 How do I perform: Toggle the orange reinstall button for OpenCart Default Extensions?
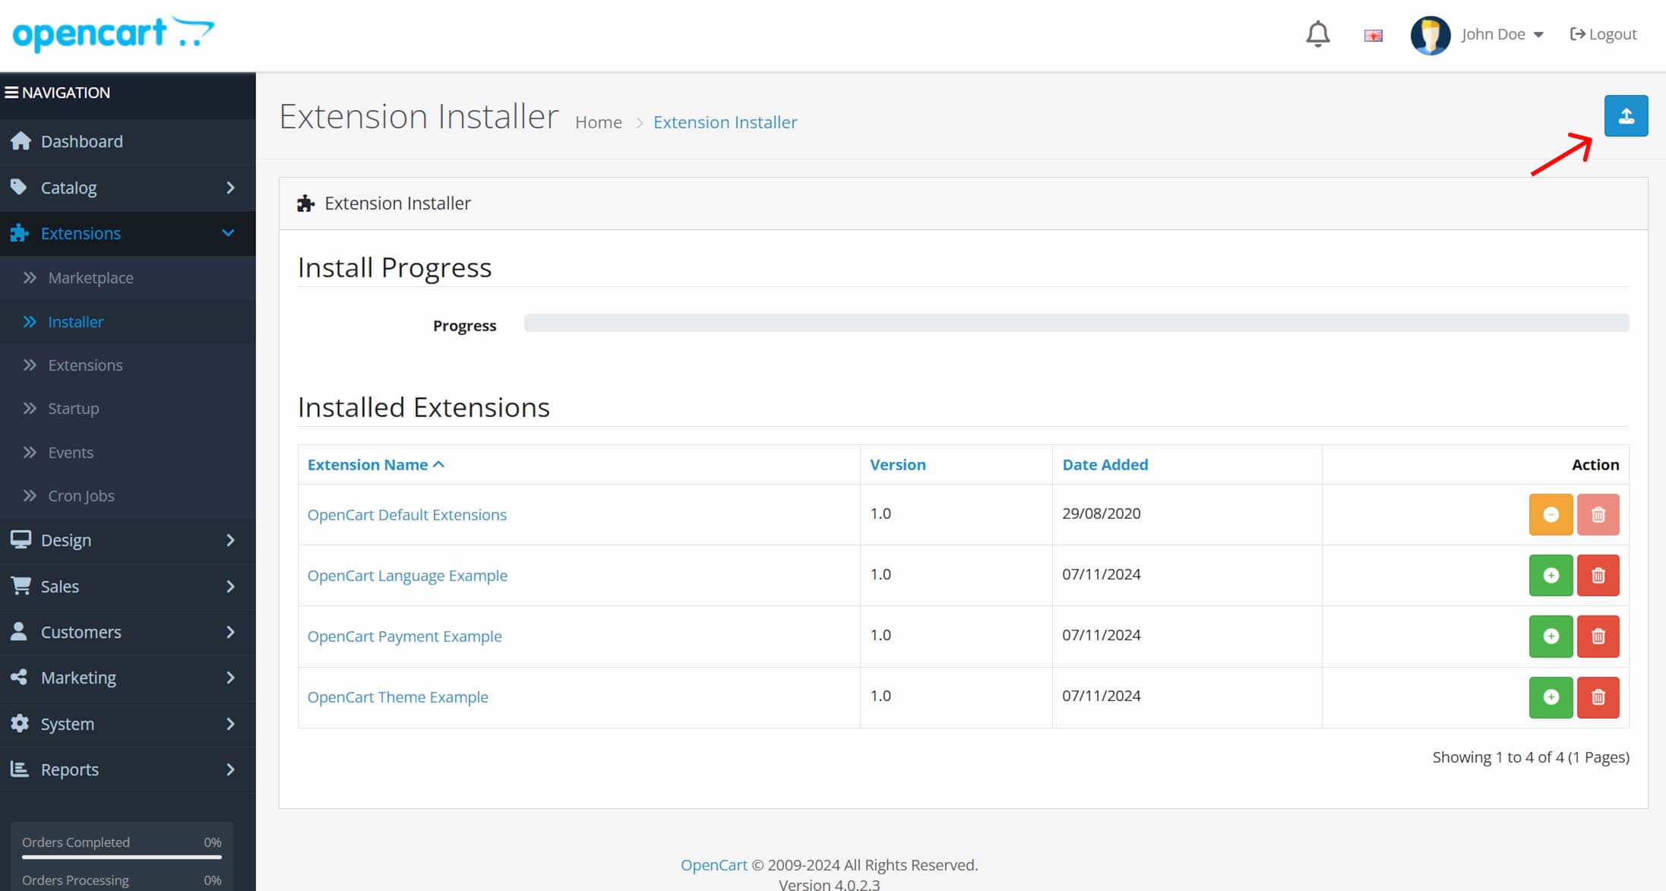point(1551,514)
